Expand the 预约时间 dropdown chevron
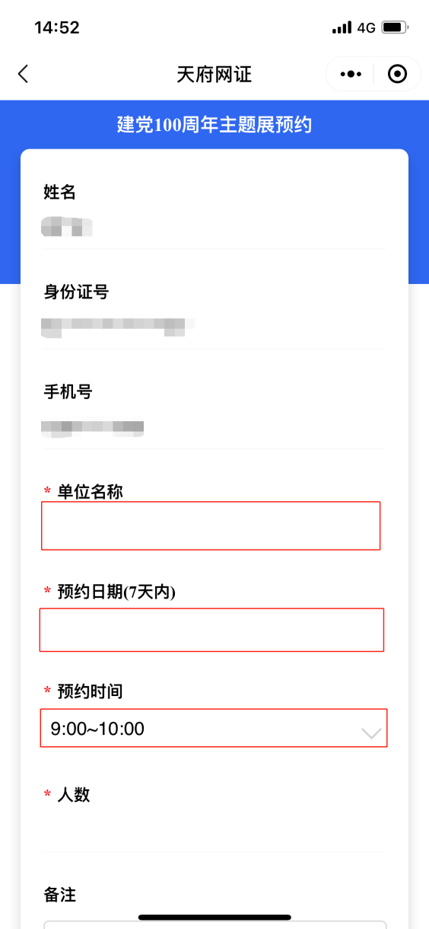 point(370,733)
